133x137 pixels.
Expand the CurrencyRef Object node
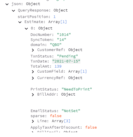coord(33,78)
